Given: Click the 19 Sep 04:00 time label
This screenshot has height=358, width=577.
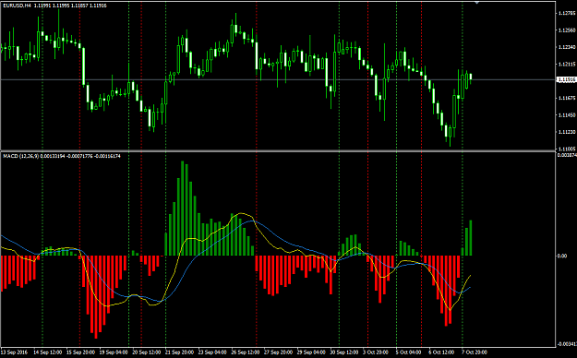Looking at the screenshot, I should (x=114, y=352).
